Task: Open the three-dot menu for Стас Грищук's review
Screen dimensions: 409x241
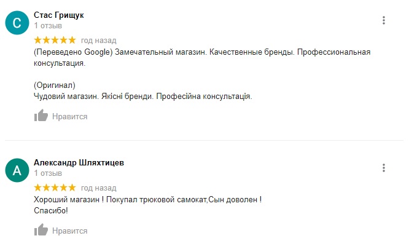Action: click(383, 20)
